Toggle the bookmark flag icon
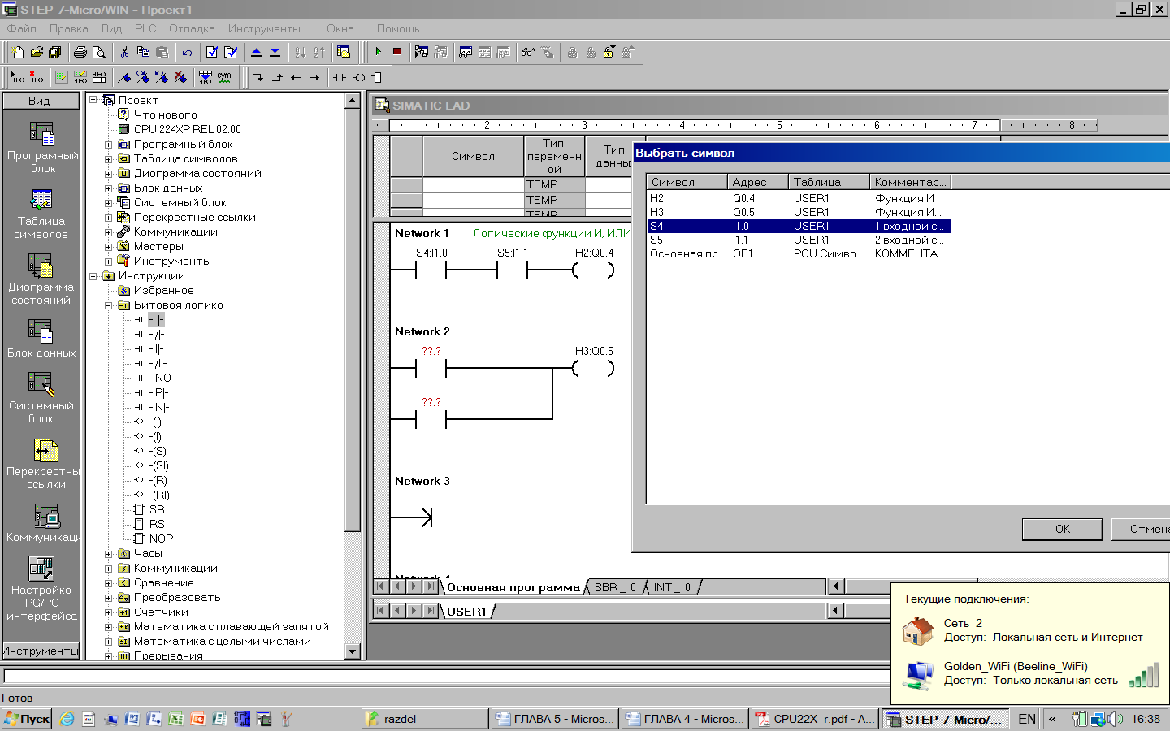The width and height of the screenshot is (1170, 731). pyautogui.click(x=124, y=77)
